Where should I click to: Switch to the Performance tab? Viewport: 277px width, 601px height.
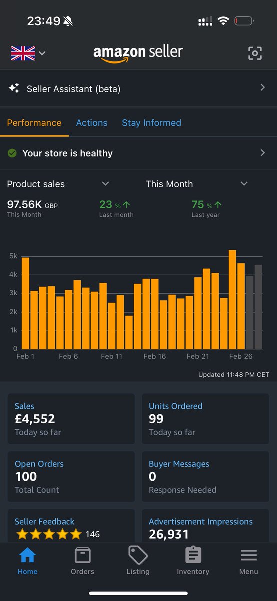pos(34,123)
